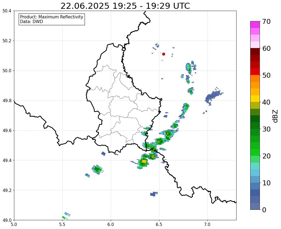The width and height of the screenshot is (281, 229).
Task: Click the longitude label 7.0
Action: (208, 224)
